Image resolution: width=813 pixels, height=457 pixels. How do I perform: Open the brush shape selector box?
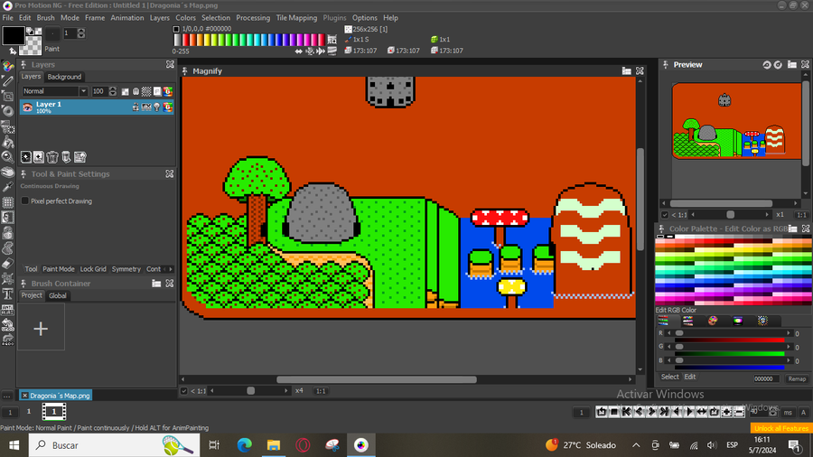(x=52, y=33)
